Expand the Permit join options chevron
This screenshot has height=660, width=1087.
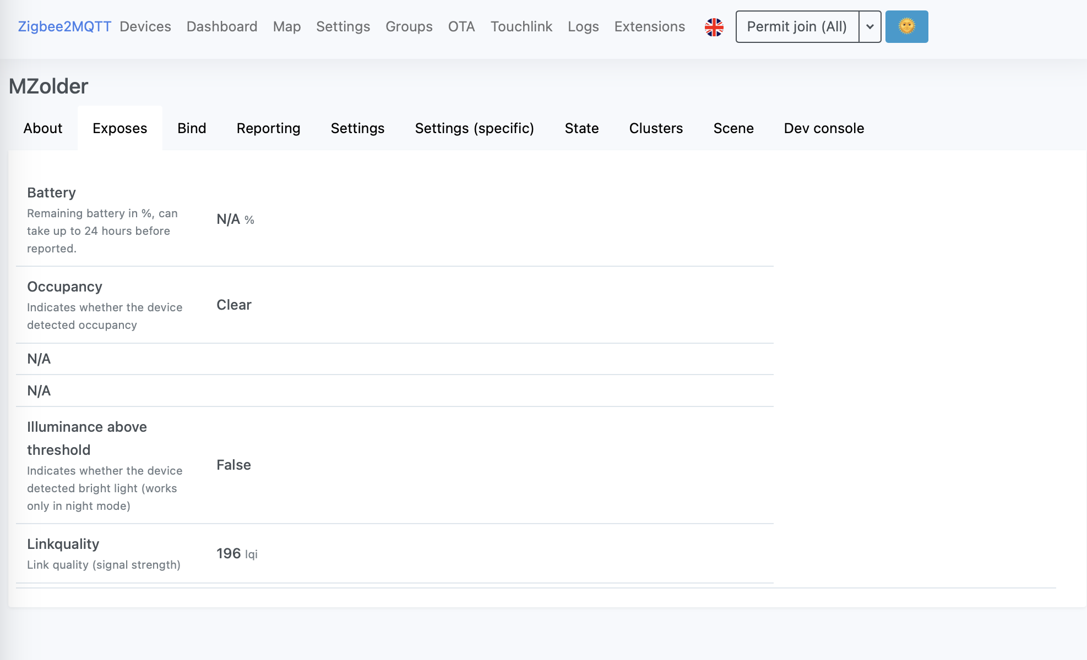pos(869,26)
